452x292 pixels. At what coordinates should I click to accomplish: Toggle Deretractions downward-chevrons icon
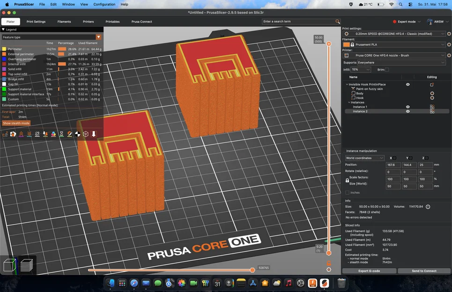pos(29,134)
